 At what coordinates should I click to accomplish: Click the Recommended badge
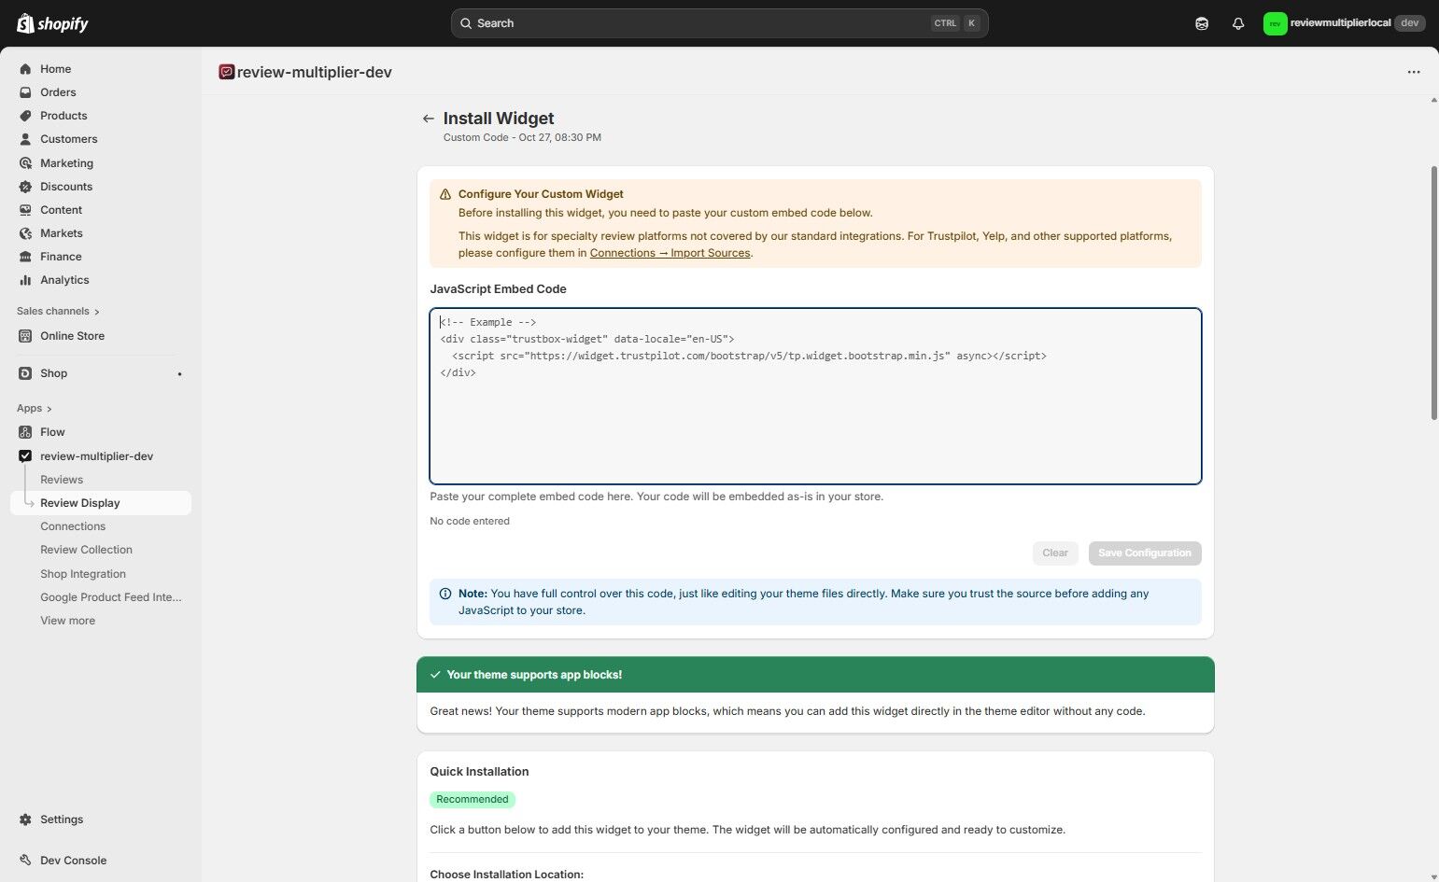click(x=473, y=800)
